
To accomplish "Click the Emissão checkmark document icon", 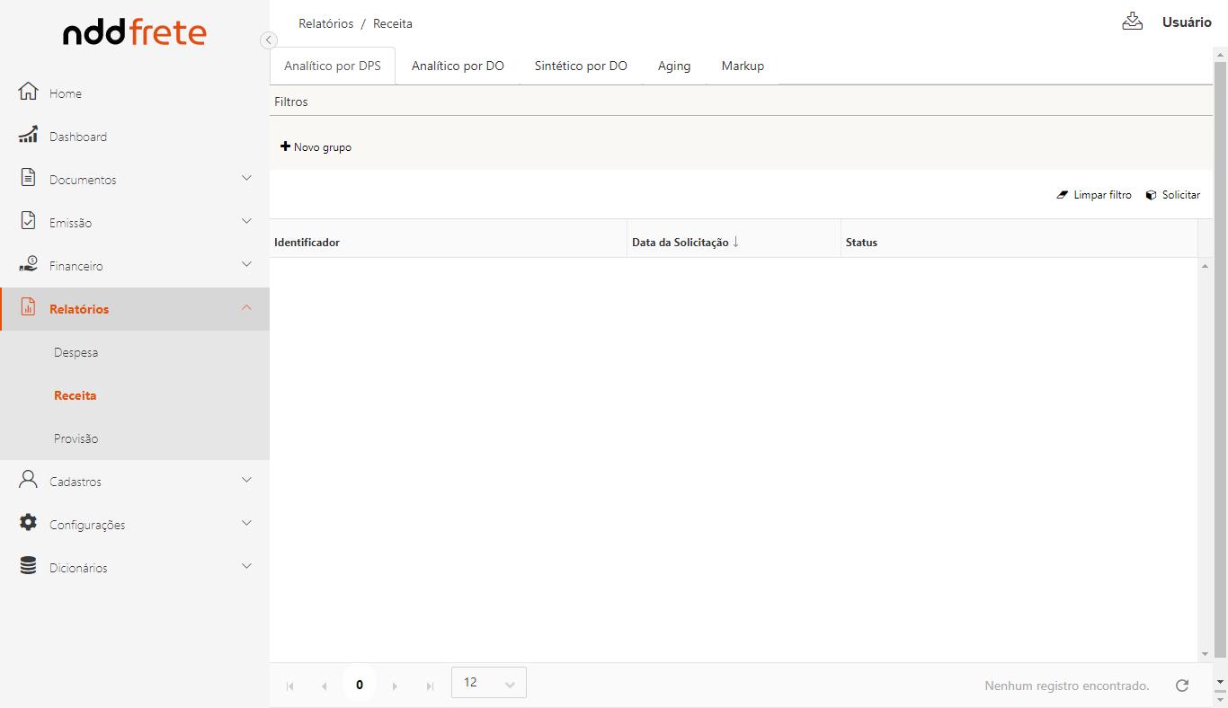I will tap(29, 222).
